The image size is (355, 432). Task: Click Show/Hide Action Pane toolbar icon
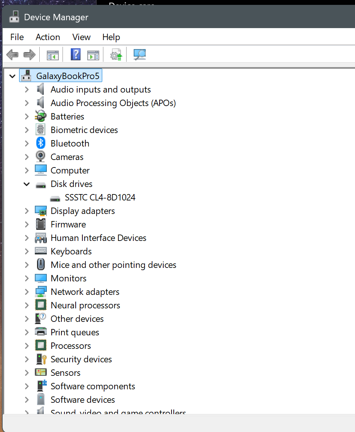[x=93, y=55]
